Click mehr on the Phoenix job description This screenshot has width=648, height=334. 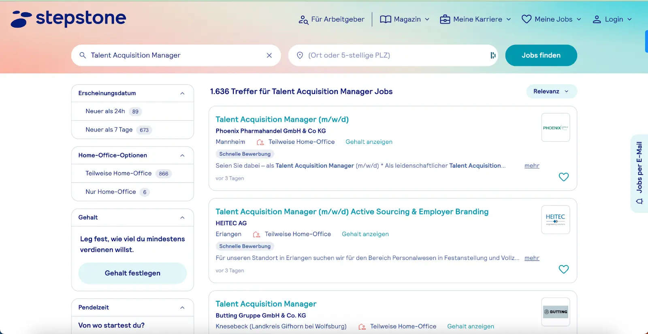[532, 166]
